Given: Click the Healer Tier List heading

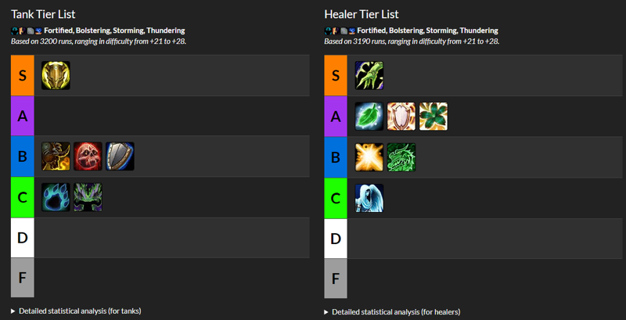Looking at the screenshot, I should 362,14.
